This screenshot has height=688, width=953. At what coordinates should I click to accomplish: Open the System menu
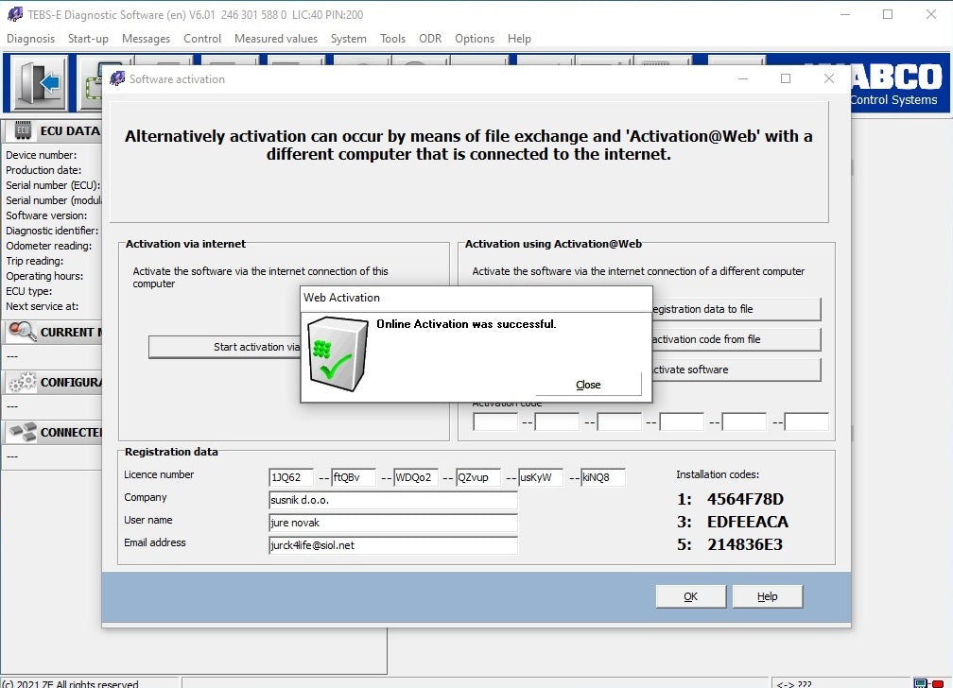point(348,39)
